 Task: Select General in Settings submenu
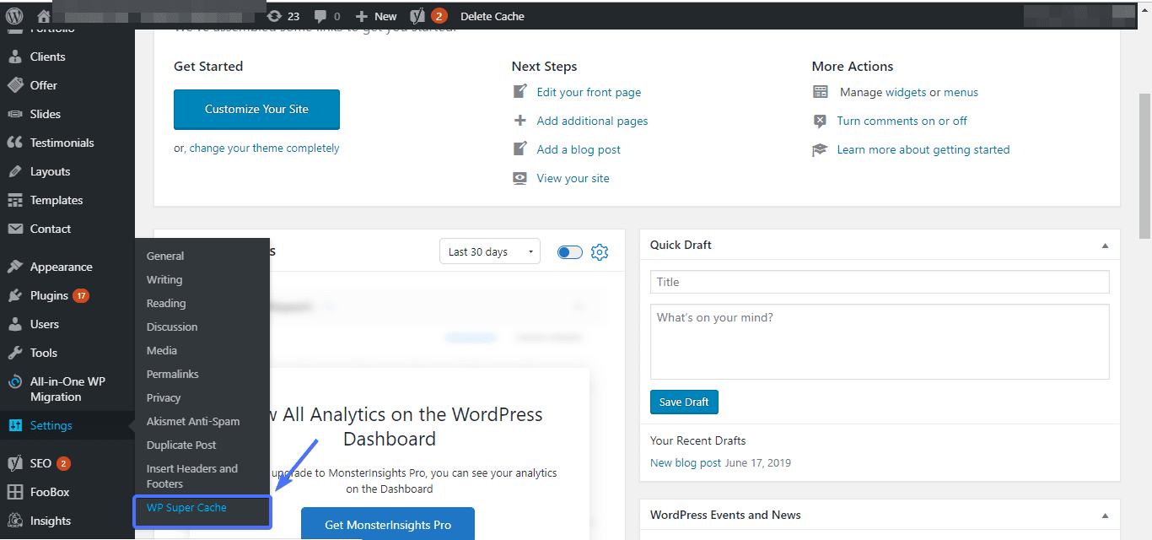165,256
